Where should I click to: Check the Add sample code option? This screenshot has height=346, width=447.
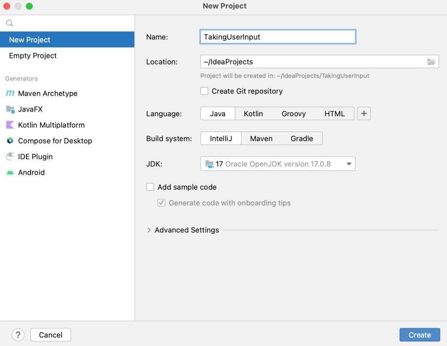click(150, 187)
